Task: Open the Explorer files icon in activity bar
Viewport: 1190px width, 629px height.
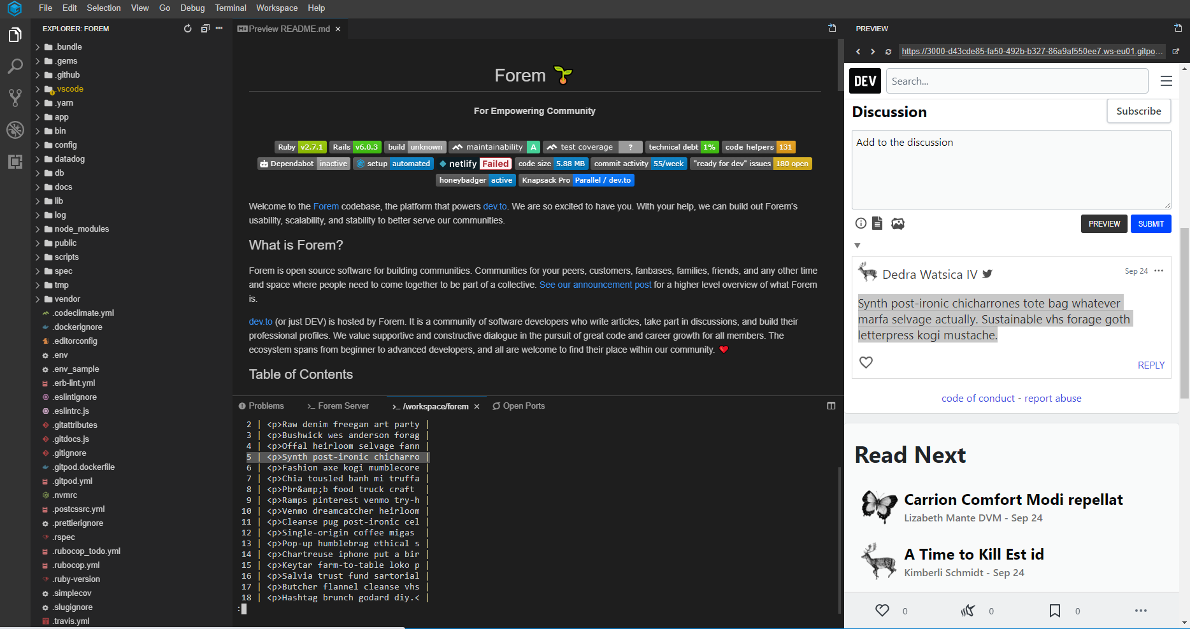Action: [15, 35]
